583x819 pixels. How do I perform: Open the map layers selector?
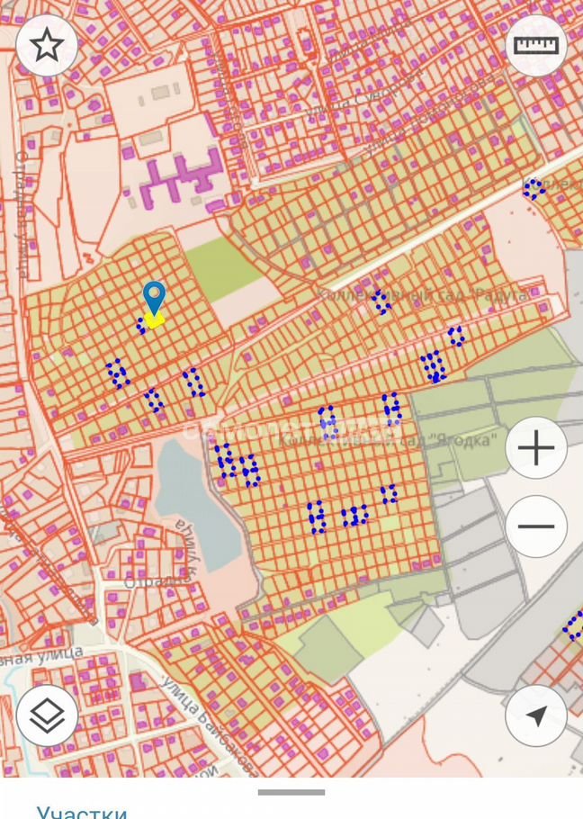[47, 715]
